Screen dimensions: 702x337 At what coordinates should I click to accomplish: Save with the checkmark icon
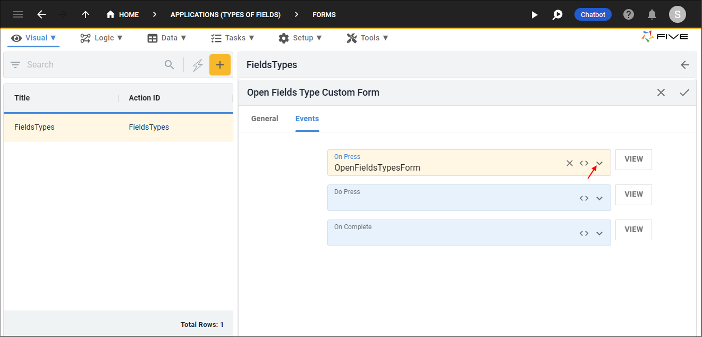point(684,92)
